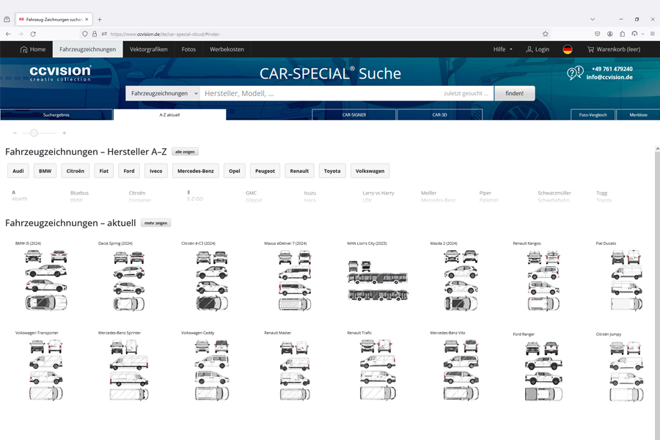Bookmark this page with the star icon
660x440 pixels.
pyautogui.click(x=546, y=34)
